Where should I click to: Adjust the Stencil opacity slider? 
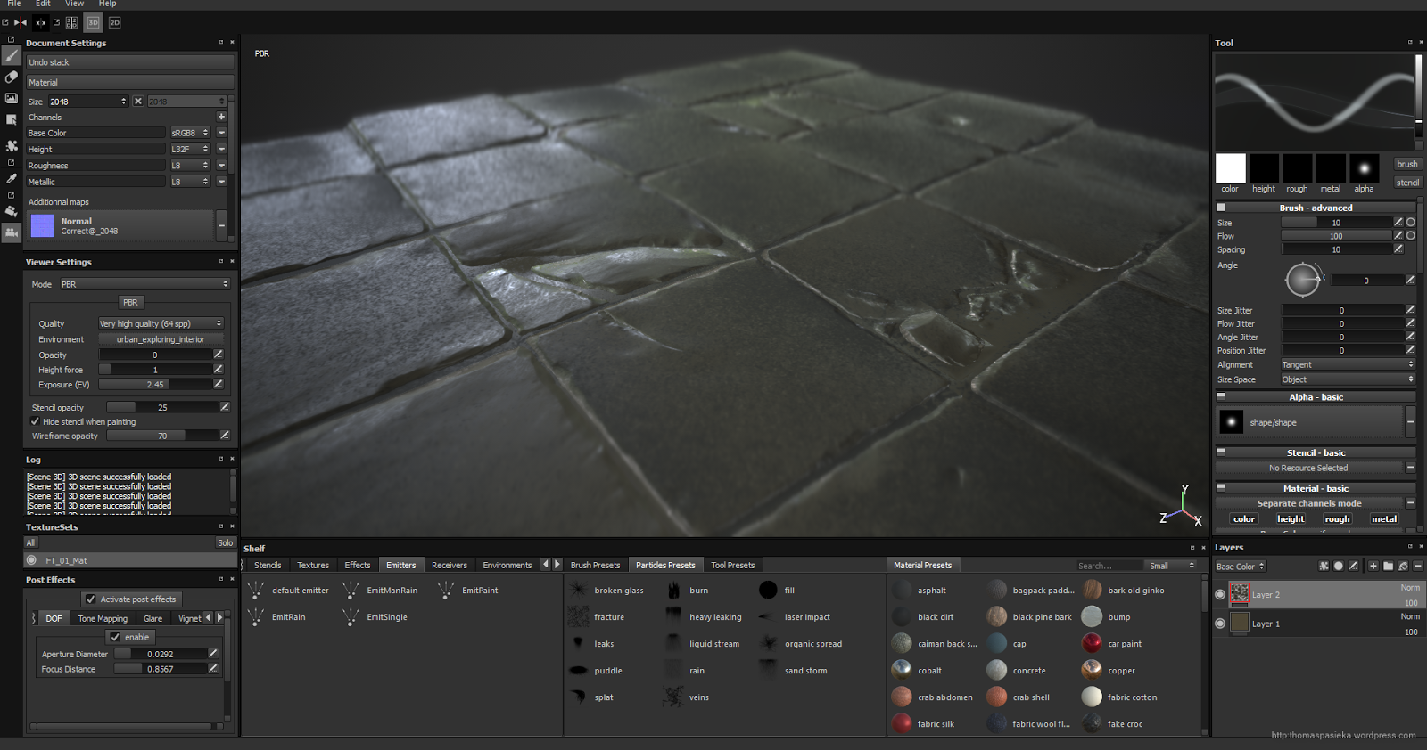click(x=162, y=407)
